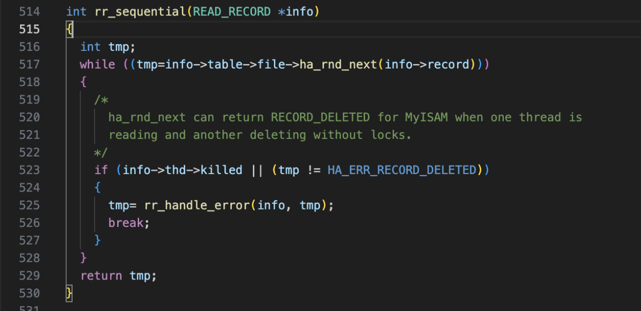Click line number 517 in the gutter
641x311 pixels.
(x=30, y=64)
